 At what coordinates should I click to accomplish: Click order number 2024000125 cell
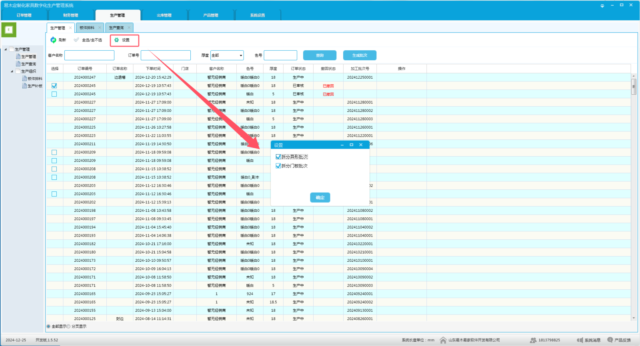tap(85, 319)
